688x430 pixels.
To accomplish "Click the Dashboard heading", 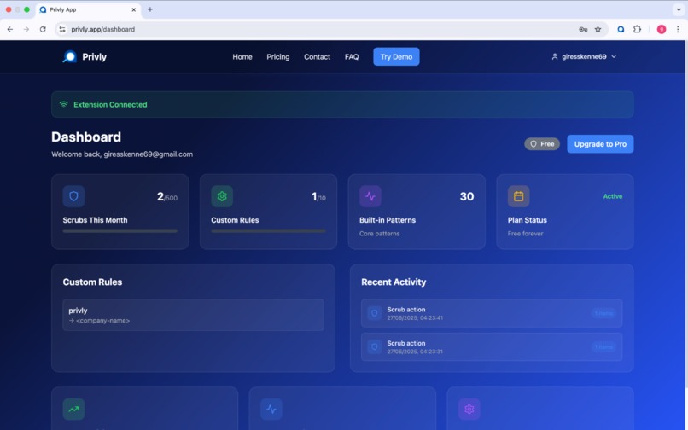I will 86,137.
